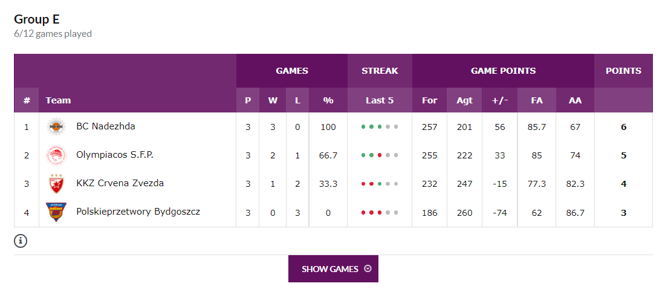This screenshot has height=289, width=668.
Task: Click the win percentage column header
Action: coord(328,100)
